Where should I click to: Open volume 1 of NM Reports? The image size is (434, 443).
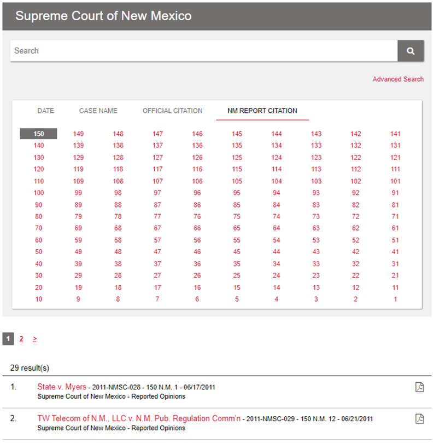pyautogui.click(x=395, y=299)
